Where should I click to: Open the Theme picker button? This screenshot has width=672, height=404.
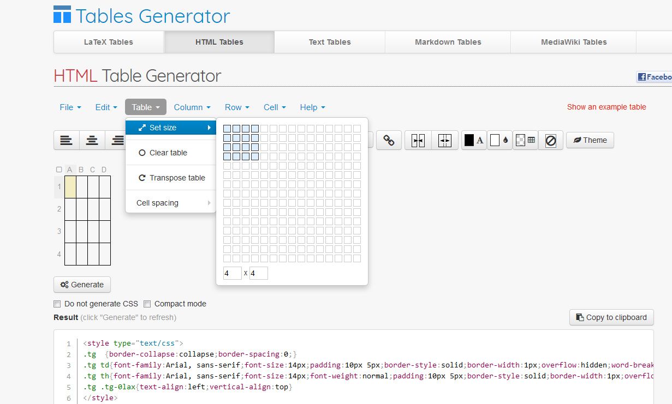coord(590,140)
